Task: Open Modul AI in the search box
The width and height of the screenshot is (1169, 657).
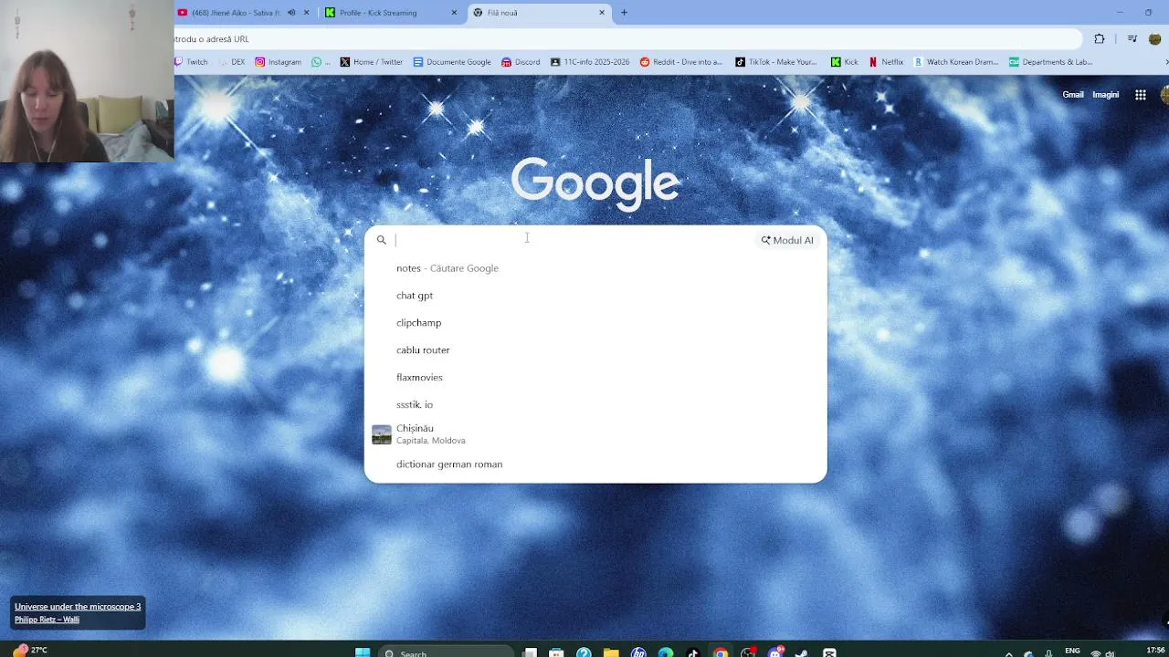Action: (787, 240)
